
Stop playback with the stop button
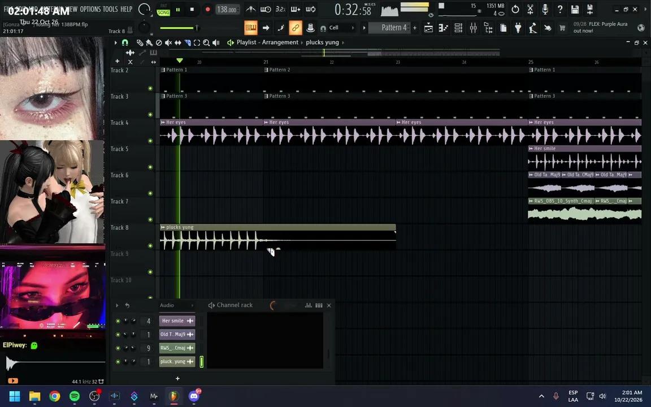tap(192, 10)
